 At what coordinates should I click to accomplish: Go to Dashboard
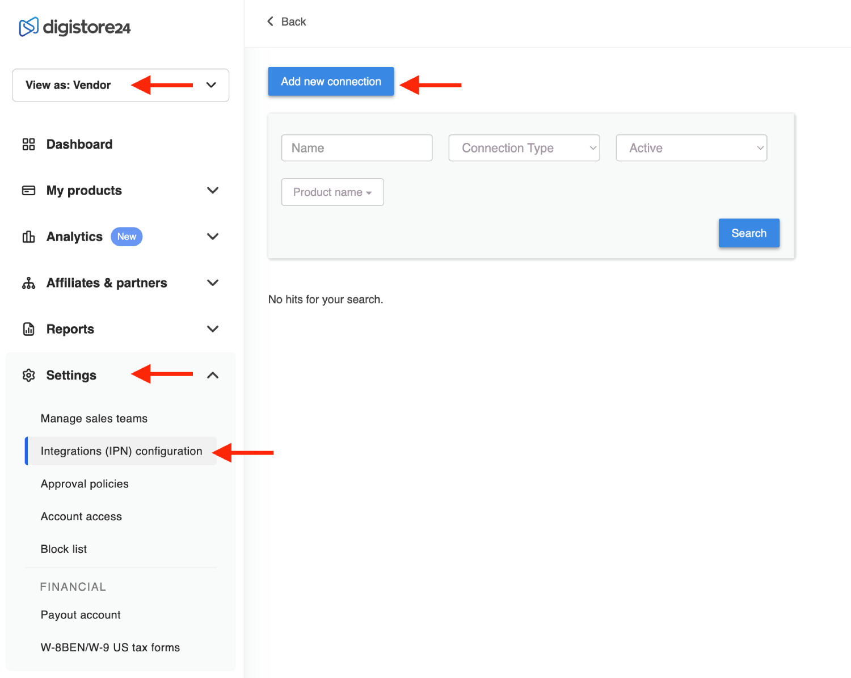coord(79,144)
